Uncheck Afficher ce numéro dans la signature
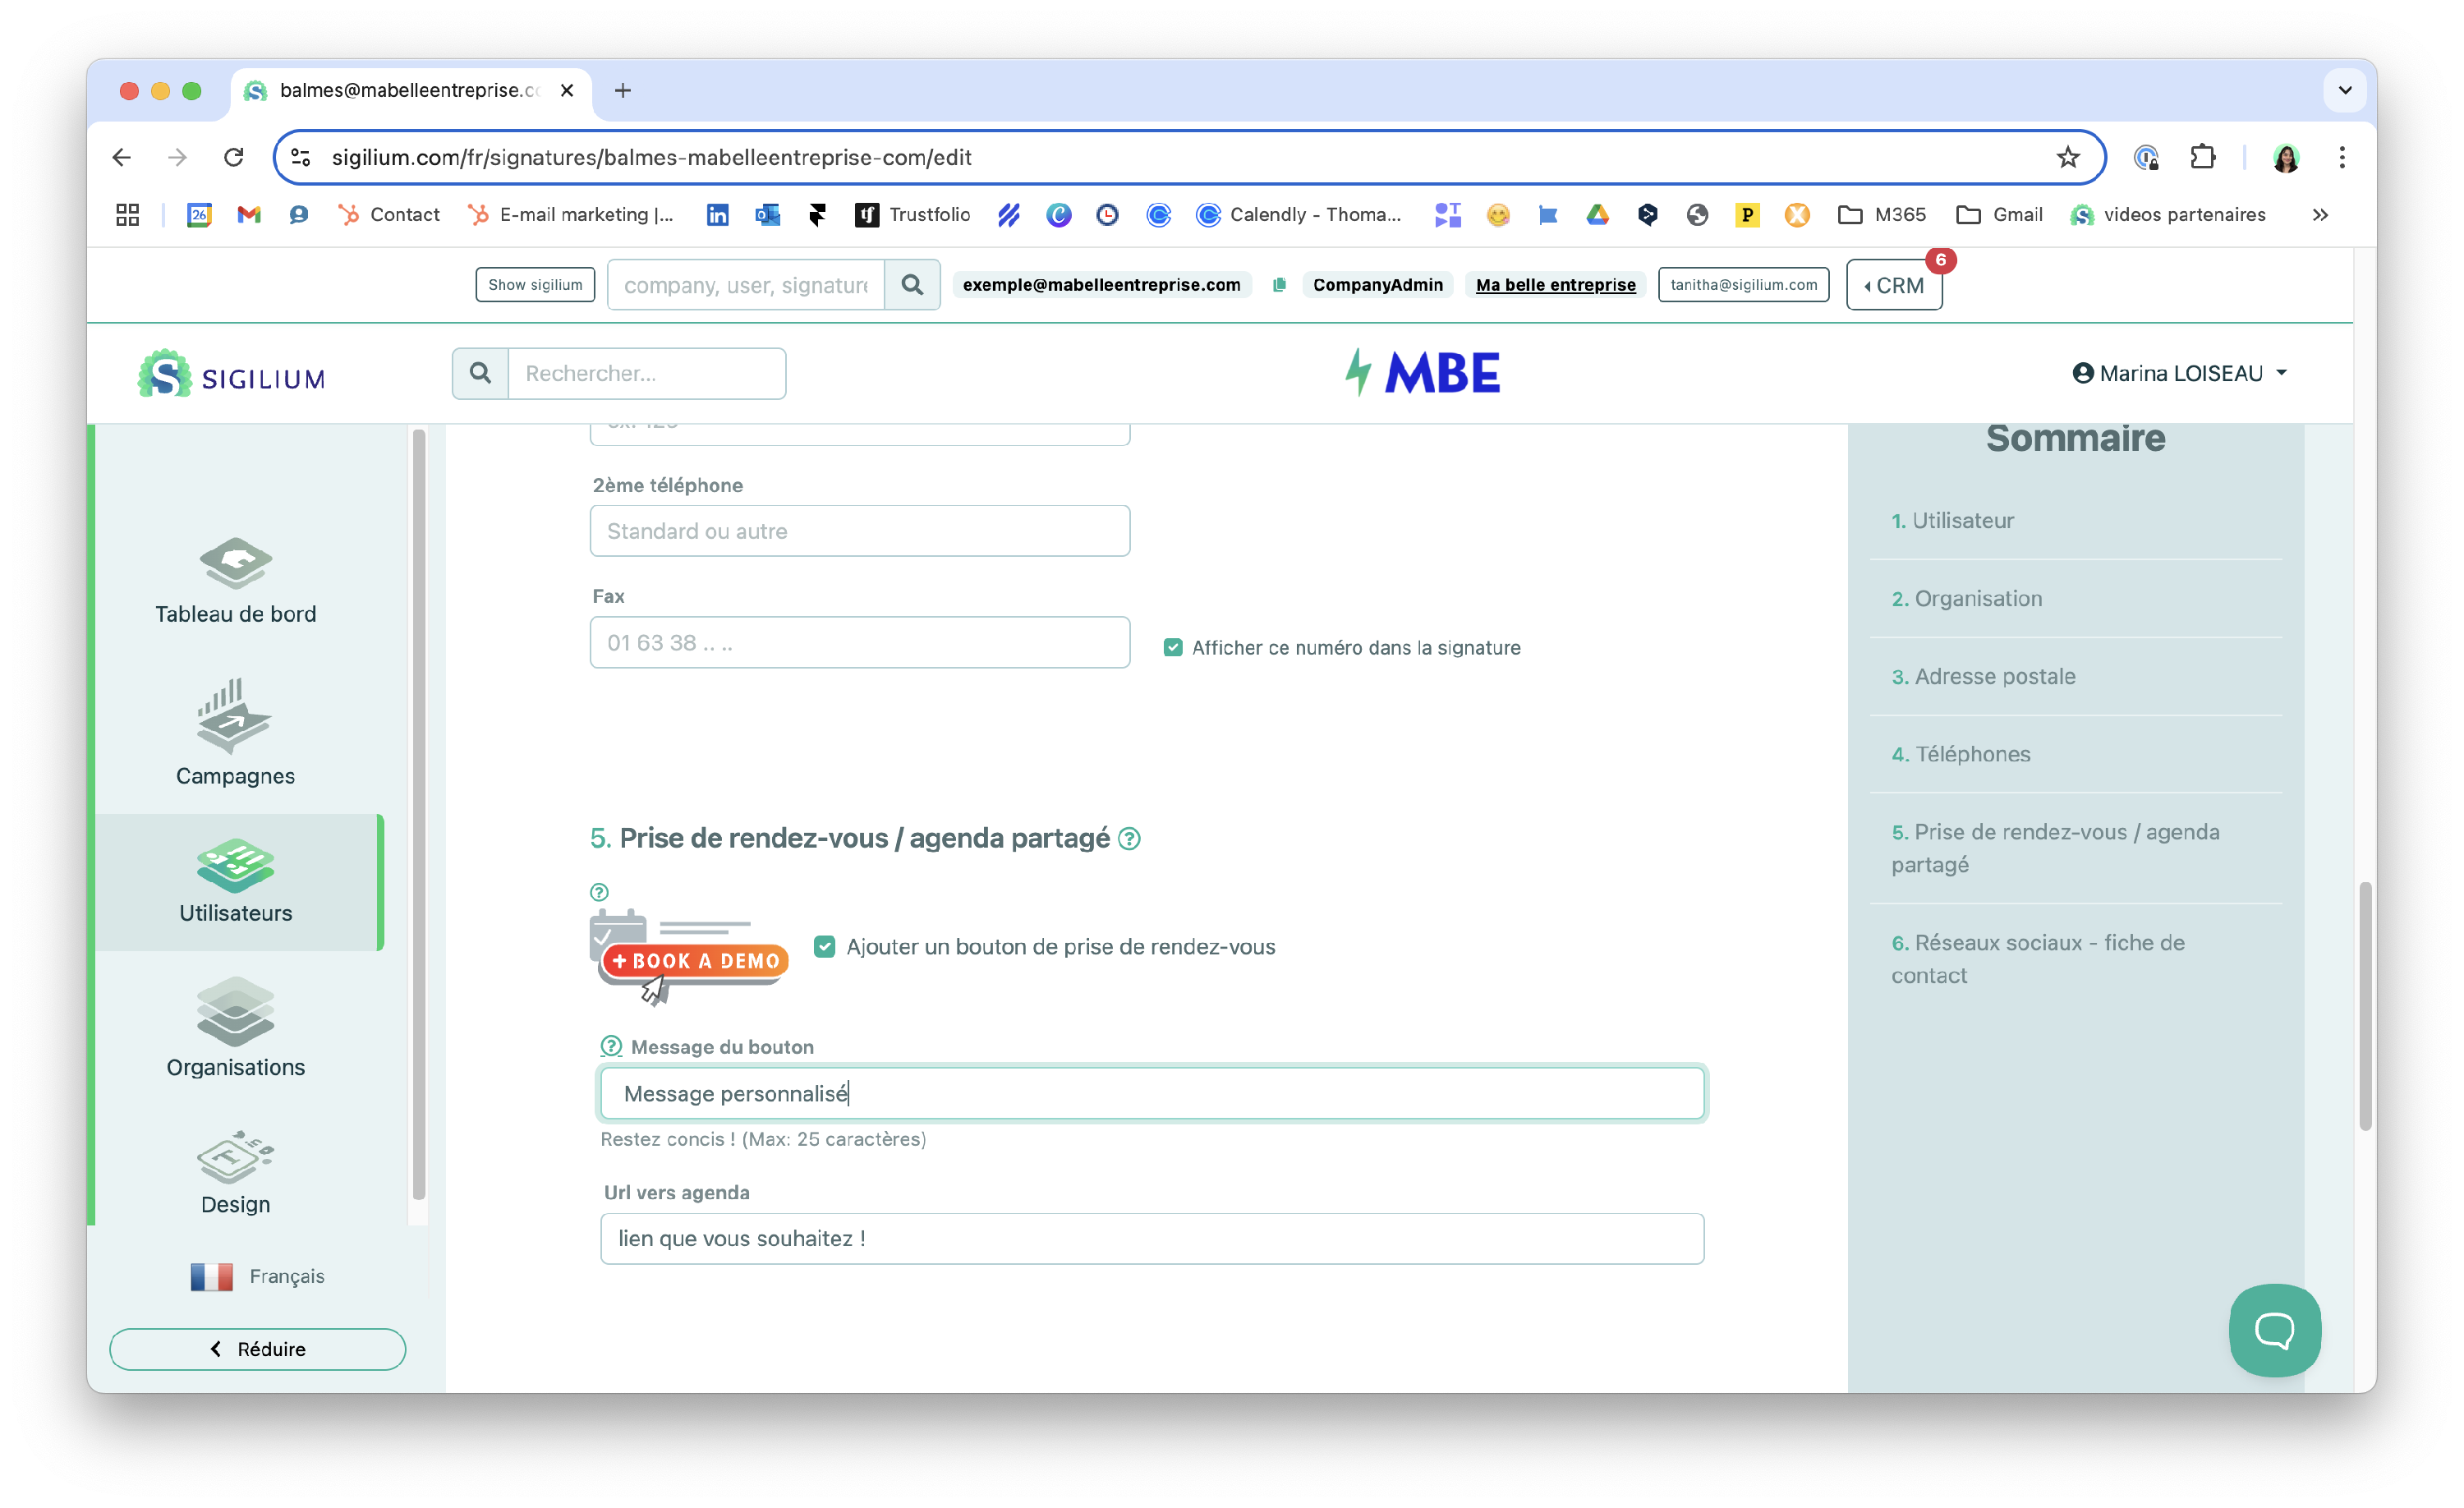The image size is (2464, 1508). [x=1173, y=648]
